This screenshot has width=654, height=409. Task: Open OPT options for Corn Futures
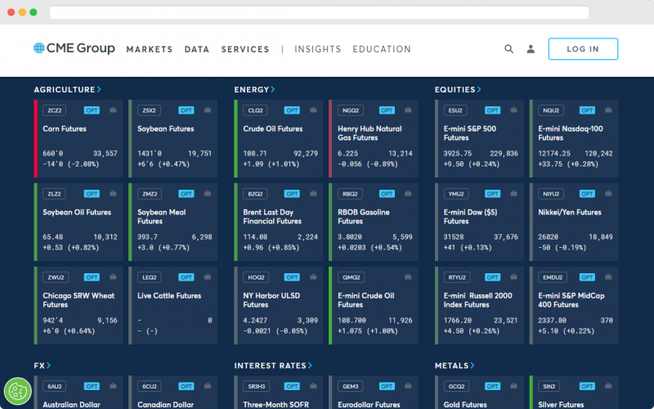pyautogui.click(x=92, y=110)
